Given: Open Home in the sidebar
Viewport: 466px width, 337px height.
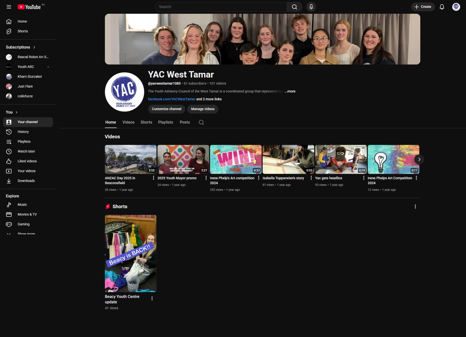Looking at the screenshot, I should tap(28, 22).
